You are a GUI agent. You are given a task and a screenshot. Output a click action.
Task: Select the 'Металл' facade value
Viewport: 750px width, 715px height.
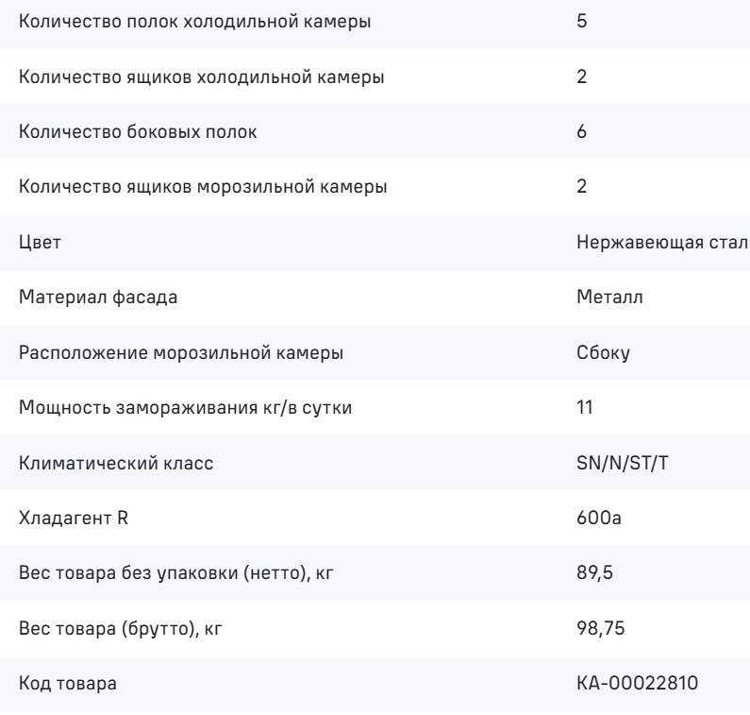(609, 297)
